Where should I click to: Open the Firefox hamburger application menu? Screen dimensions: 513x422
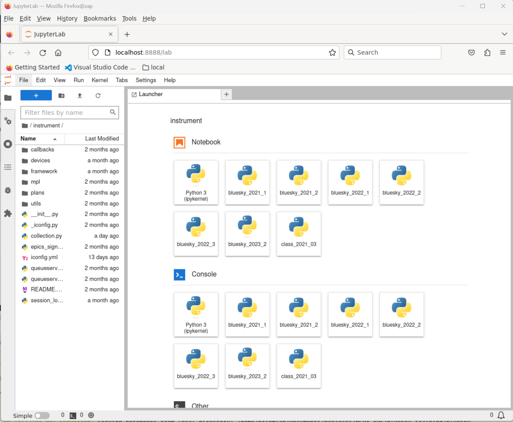503,53
